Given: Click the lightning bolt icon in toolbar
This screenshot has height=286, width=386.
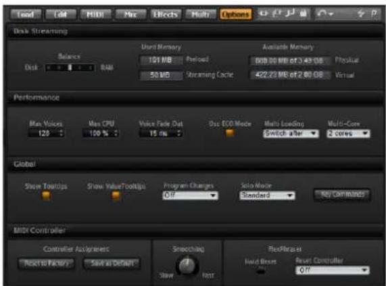Looking at the screenshot, I should tap(361, 14).
